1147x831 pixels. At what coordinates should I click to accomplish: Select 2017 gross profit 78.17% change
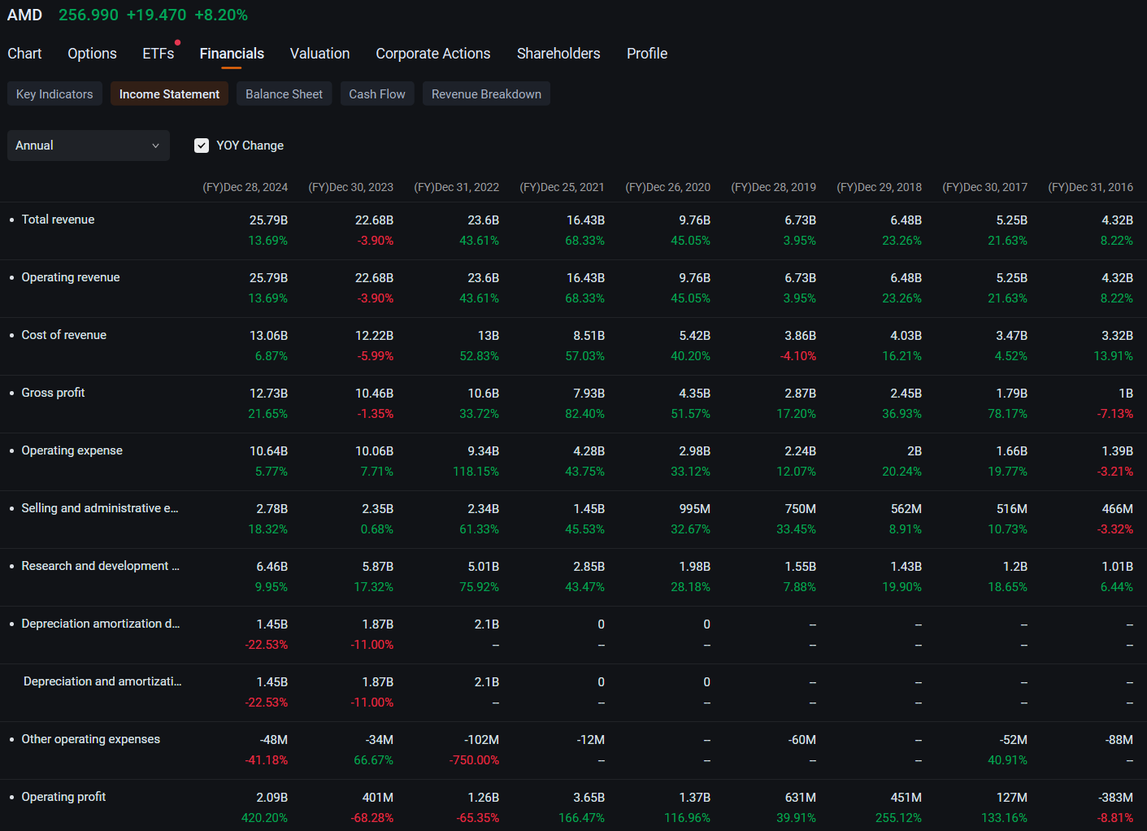pyautogui.click(x=1007, y=414)
